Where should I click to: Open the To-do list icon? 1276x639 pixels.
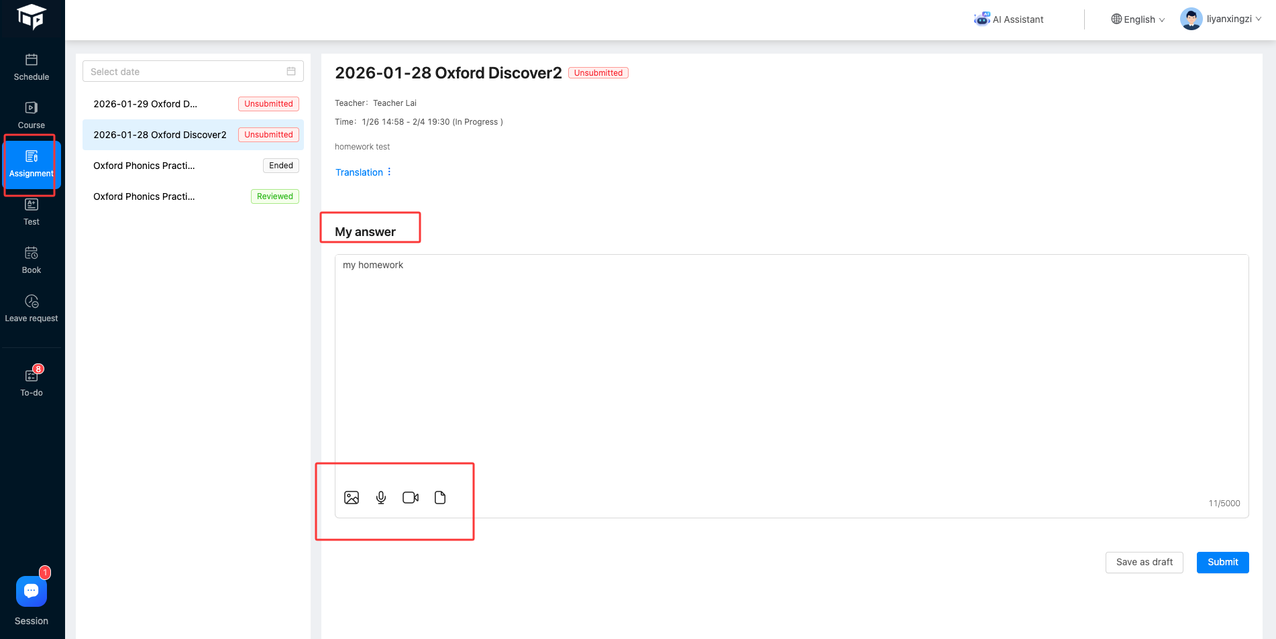(32, 376)
